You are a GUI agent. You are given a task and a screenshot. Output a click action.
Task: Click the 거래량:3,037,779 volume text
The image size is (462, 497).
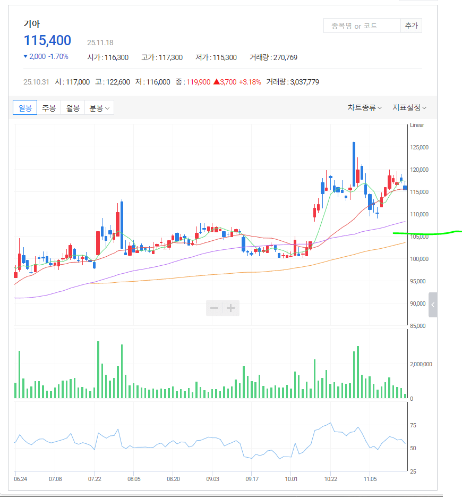coord(293,82)
